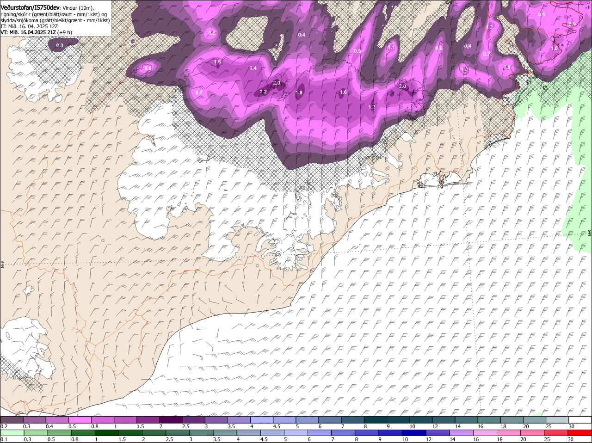Select the white 30 swatch in upper legend
The image size is (592, 443).
pos(580,420)
